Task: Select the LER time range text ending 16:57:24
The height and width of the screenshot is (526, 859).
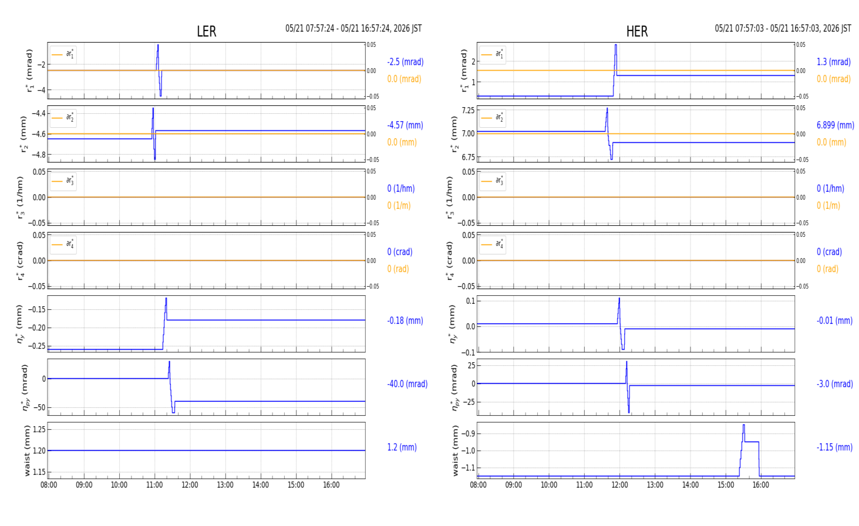Action: pos(353,29)
